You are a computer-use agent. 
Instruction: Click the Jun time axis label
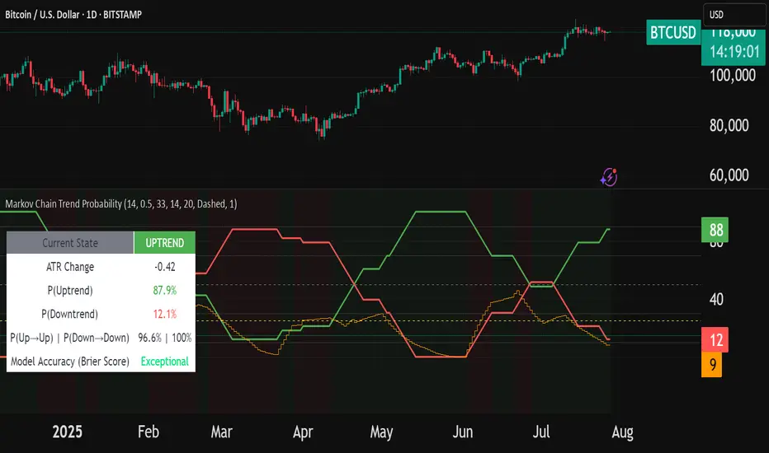coord(463,432)
